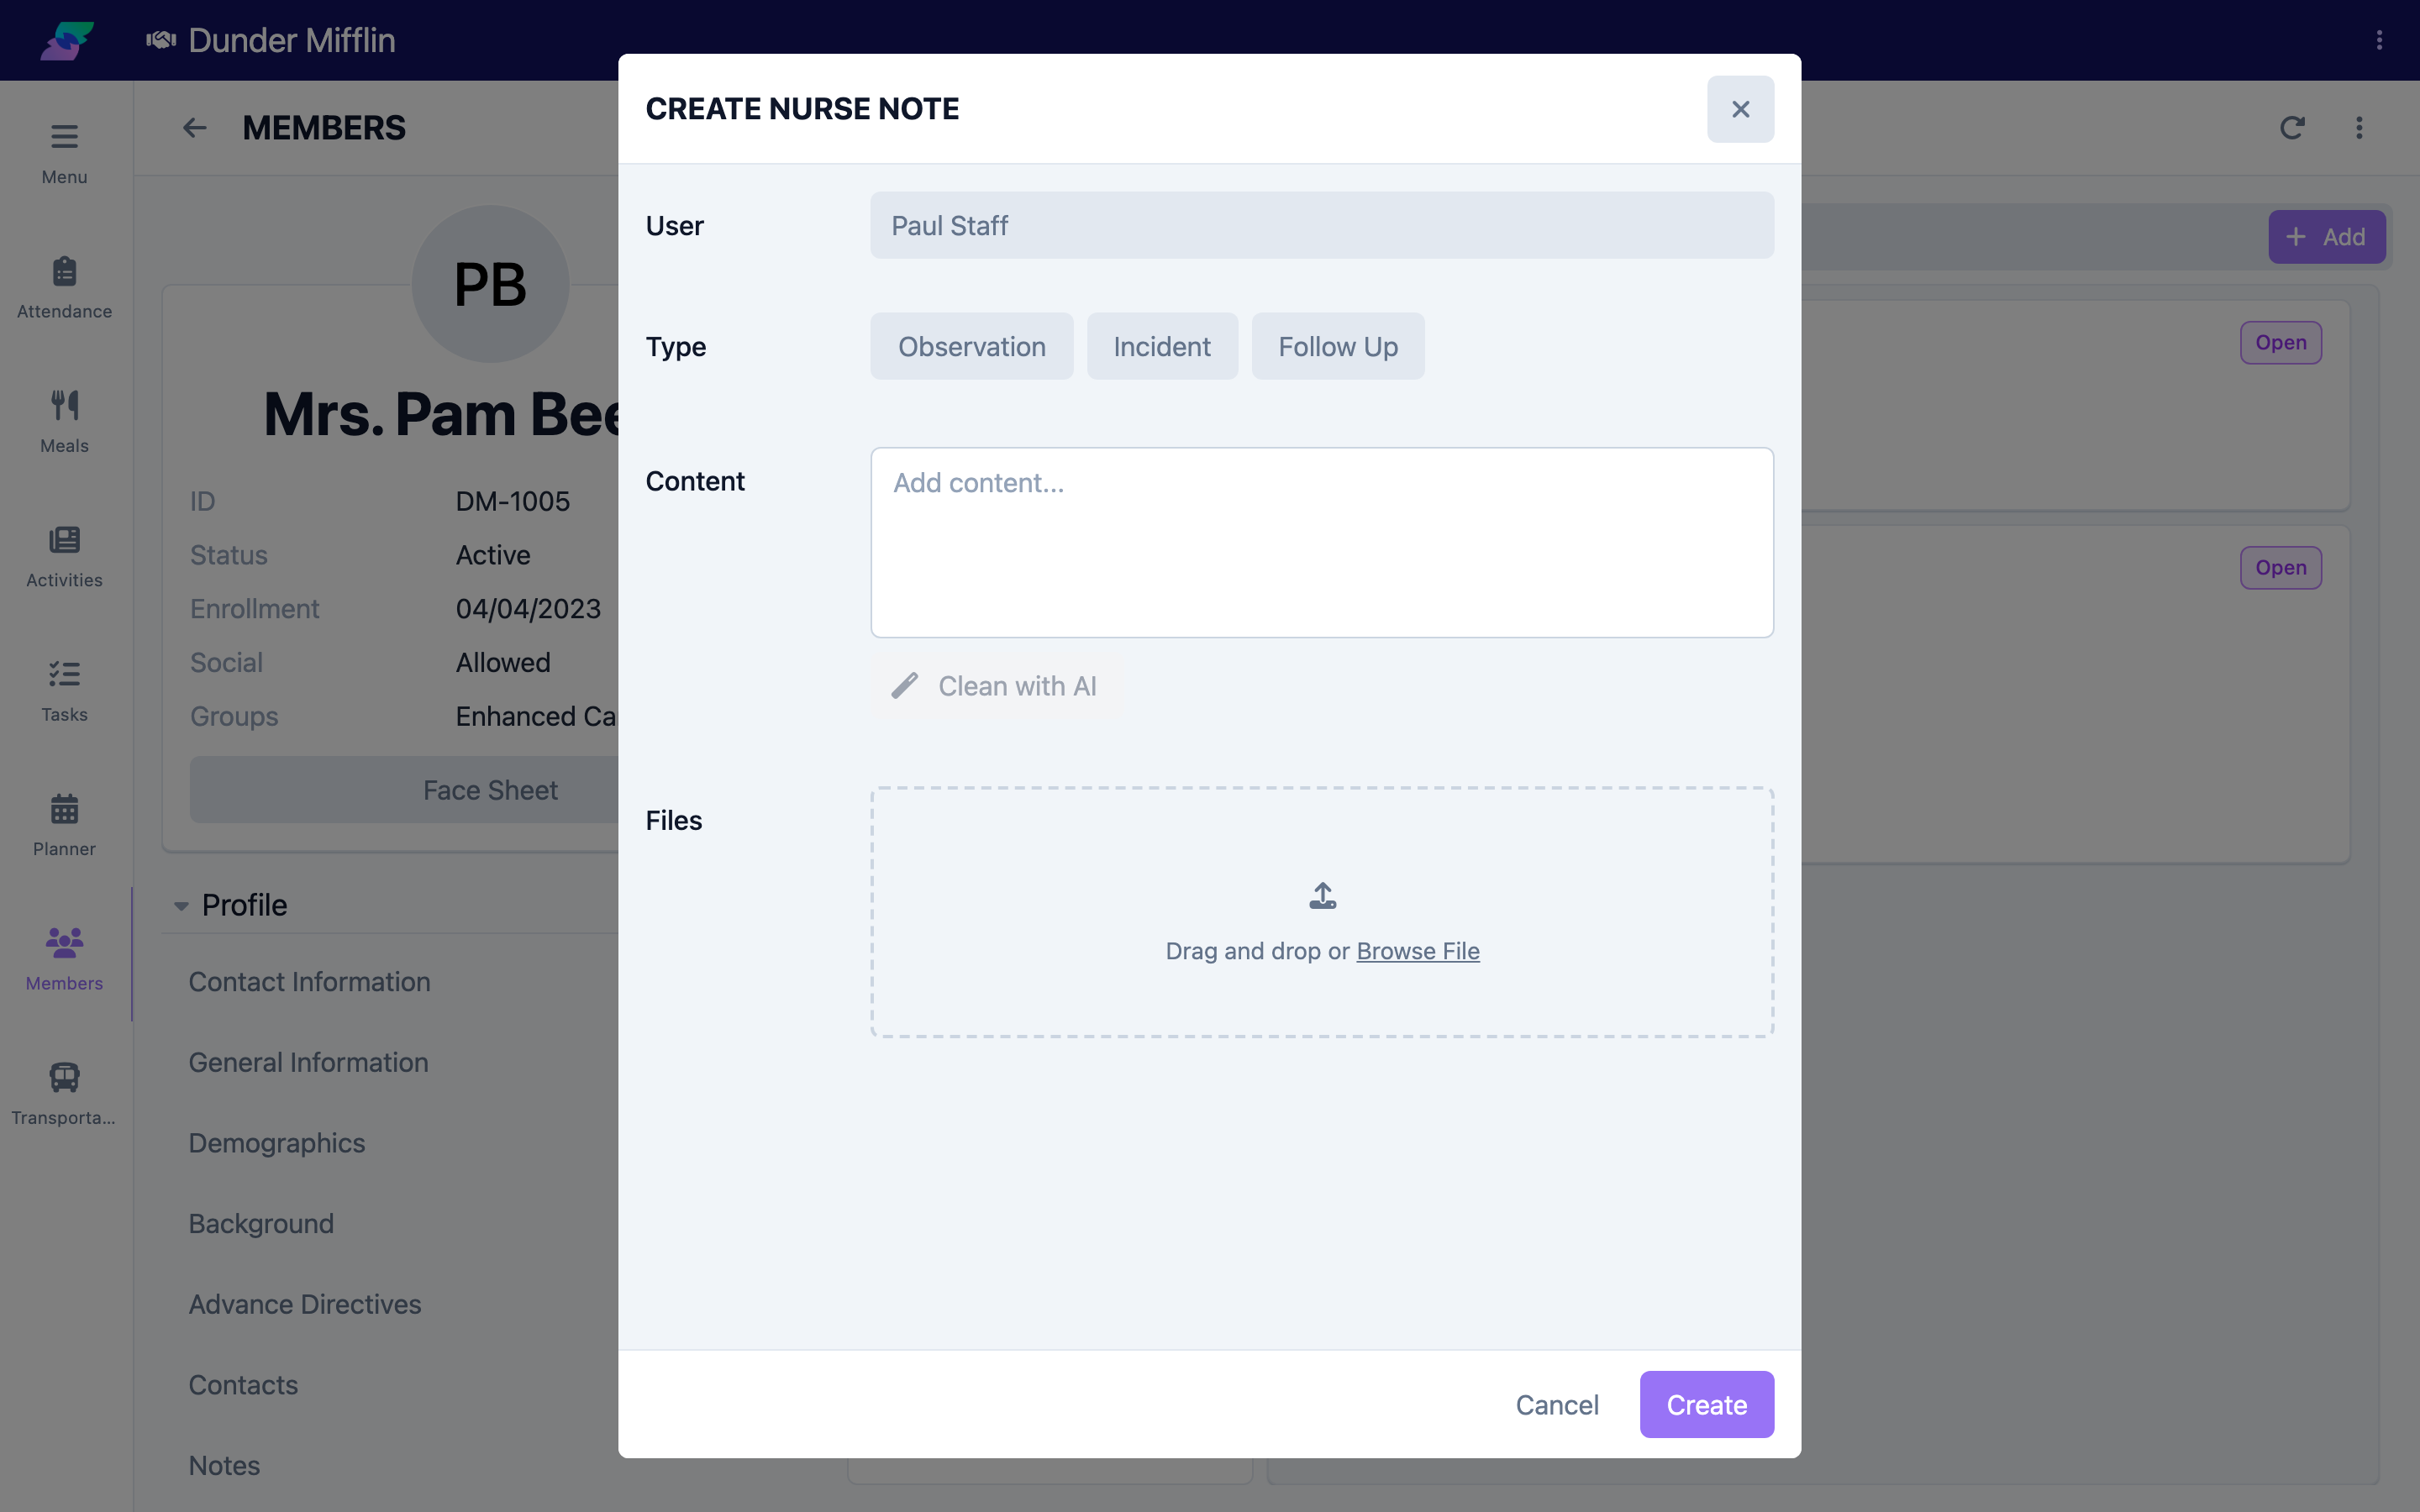
Task: Click Cancel in the dialog
Action: point(1557,1404)
